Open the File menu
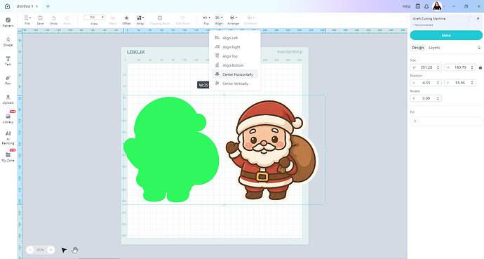The width and height of the screenshot is (484, 259). 27,20
